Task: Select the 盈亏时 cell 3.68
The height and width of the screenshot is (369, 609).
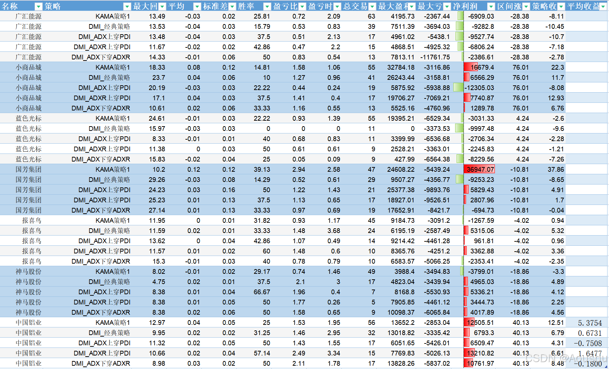Action: (324, 231)
